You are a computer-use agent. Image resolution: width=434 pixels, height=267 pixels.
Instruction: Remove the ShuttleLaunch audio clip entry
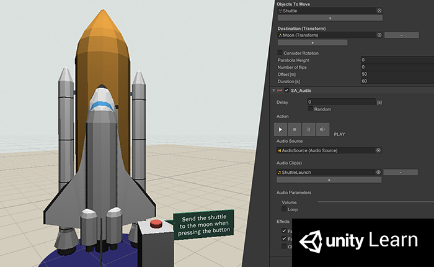401,172
